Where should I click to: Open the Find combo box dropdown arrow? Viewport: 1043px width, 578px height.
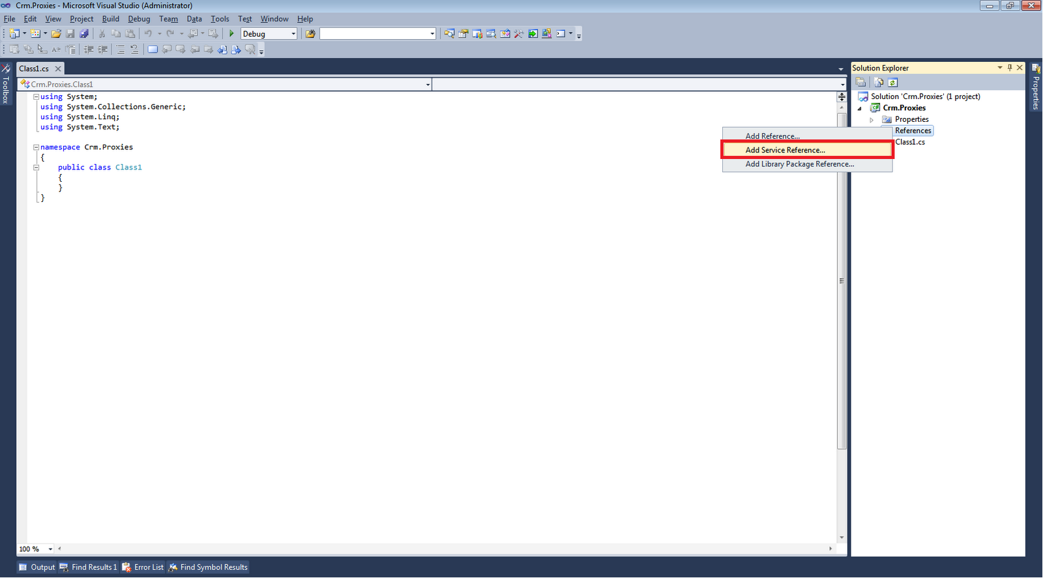pos(432,34)
